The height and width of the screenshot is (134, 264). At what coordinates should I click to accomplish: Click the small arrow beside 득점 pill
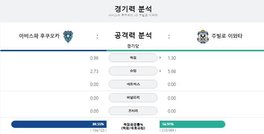pyautogui.click(x=160, y=58)
